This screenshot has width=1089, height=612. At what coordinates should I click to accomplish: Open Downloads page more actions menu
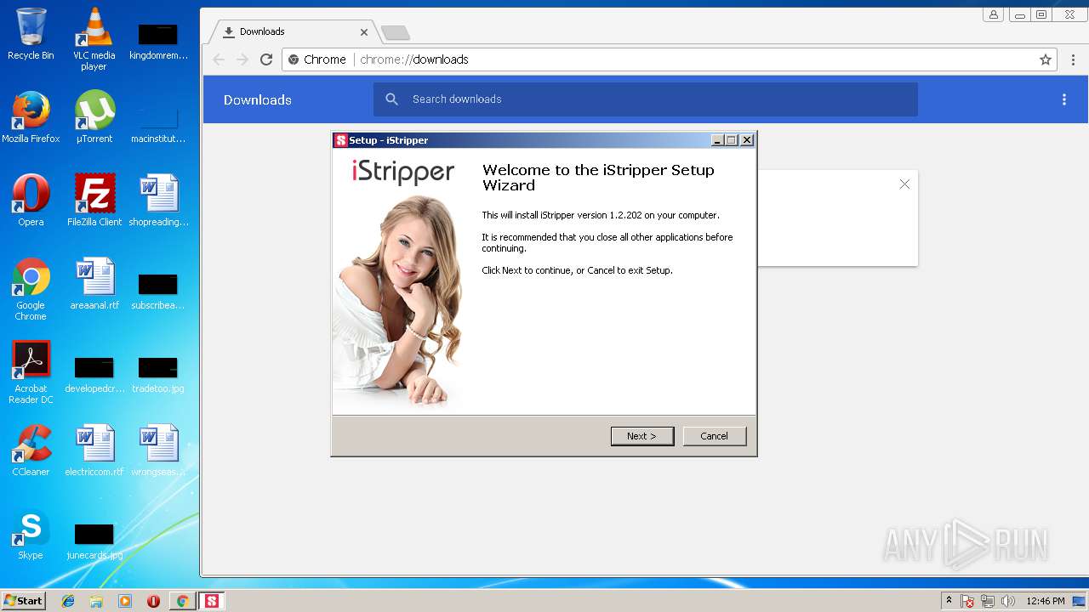tap(1063, 99)
